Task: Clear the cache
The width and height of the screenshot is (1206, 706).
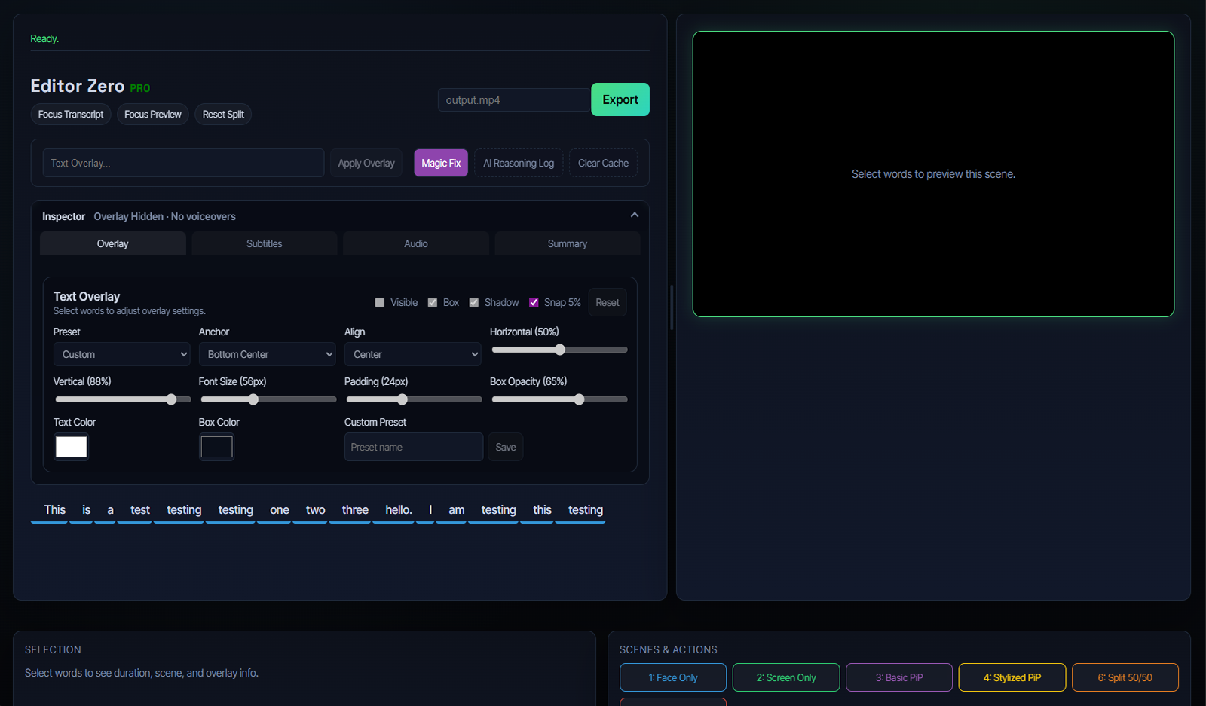Action: pos(602,163)
